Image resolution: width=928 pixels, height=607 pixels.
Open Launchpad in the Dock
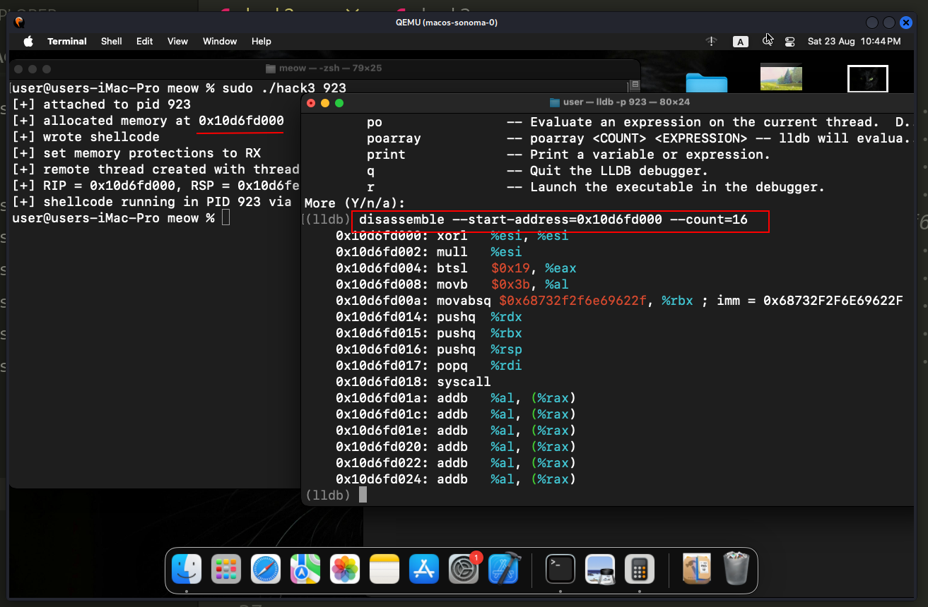click(x=226, y=569)
